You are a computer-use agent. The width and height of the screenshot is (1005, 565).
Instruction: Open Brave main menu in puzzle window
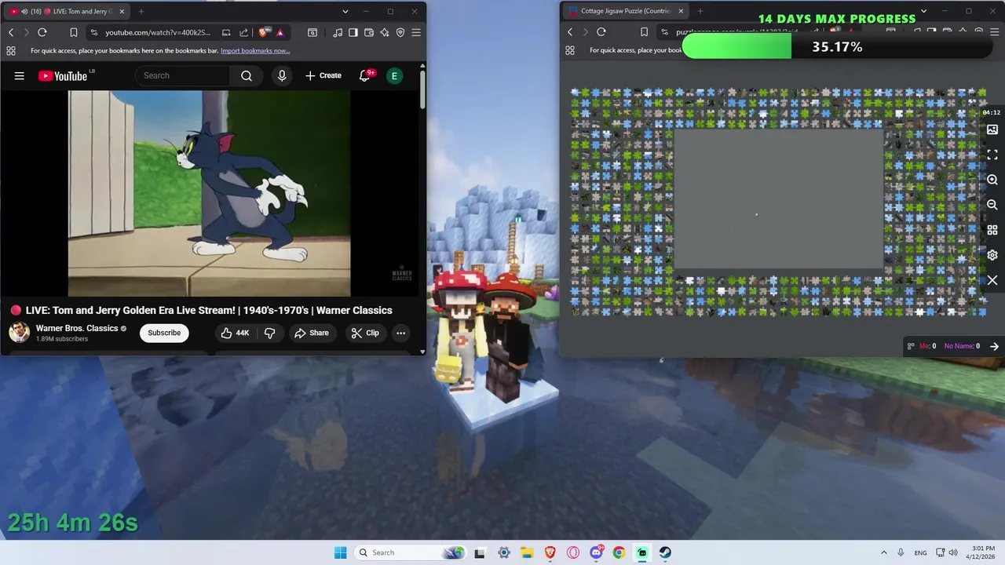coord(994,32)
